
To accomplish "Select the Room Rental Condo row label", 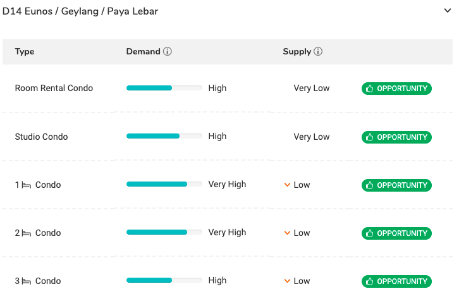I will point(54,89).
